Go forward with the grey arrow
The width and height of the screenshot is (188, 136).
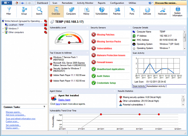29,3
